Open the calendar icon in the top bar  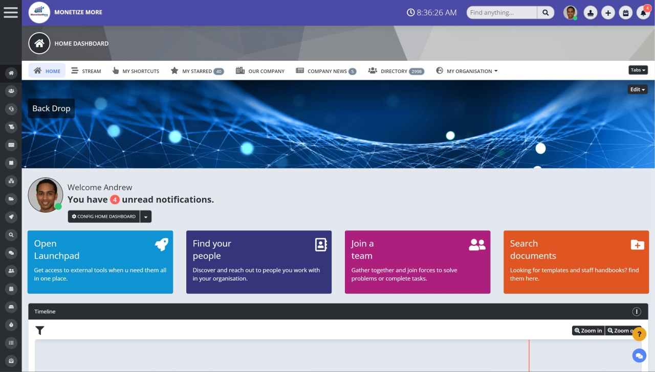[x=625, y=12]
